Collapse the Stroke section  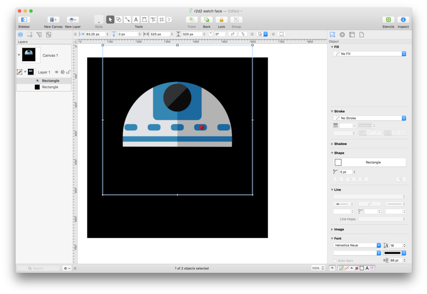(332, 111)
